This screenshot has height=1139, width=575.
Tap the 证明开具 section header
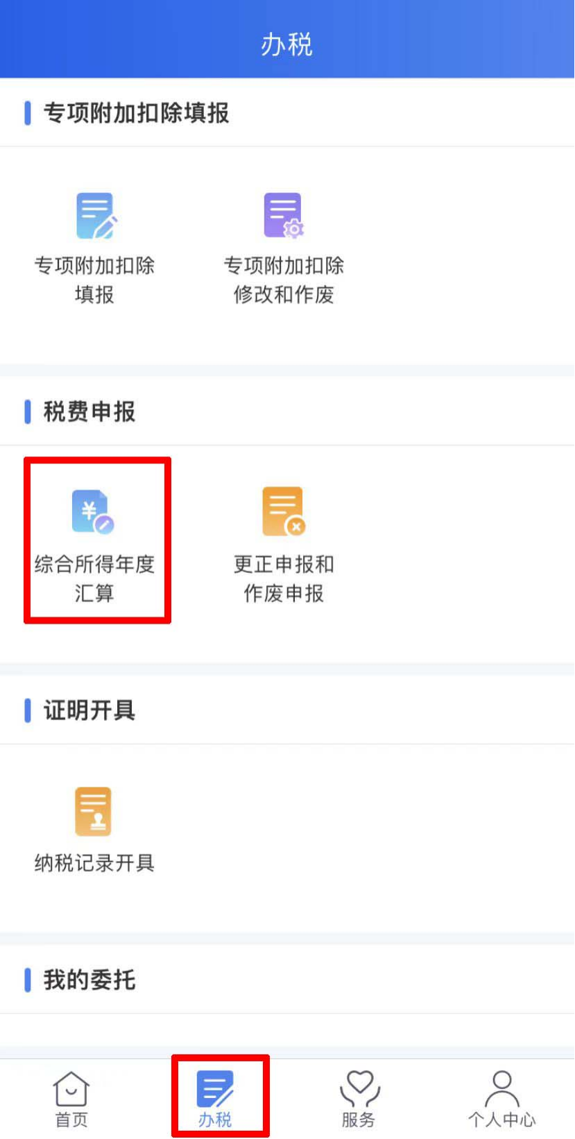[x=89, y=710]
